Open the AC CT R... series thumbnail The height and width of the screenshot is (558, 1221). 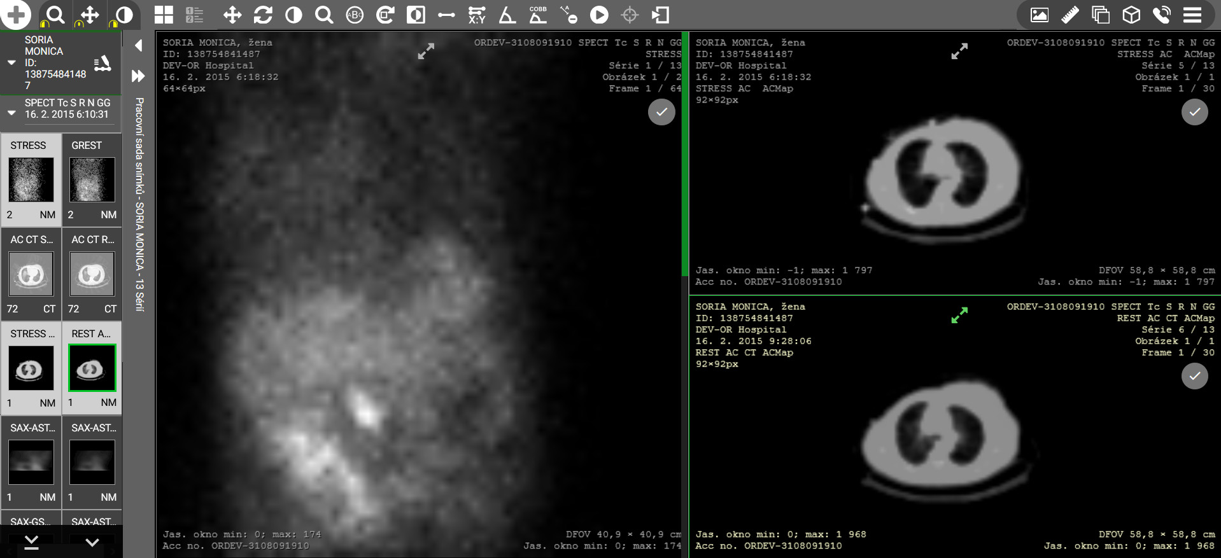(92, 274)
